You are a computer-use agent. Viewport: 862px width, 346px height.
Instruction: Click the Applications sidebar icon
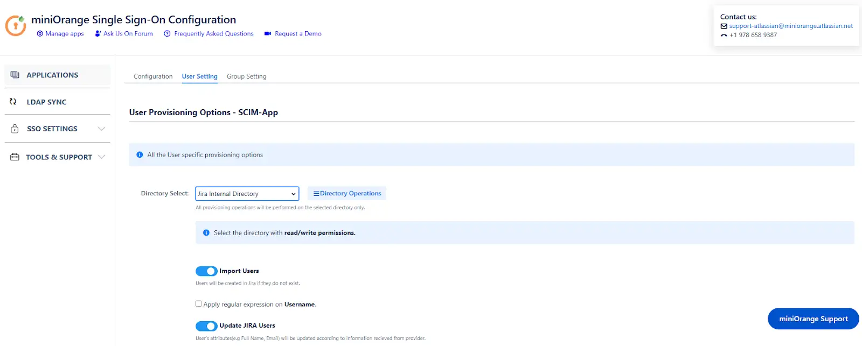point(15,75)
